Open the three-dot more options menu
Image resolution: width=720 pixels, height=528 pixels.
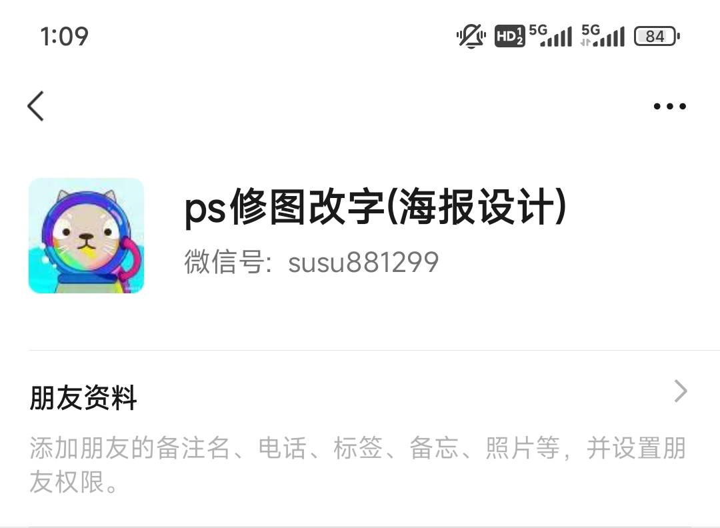669,106
